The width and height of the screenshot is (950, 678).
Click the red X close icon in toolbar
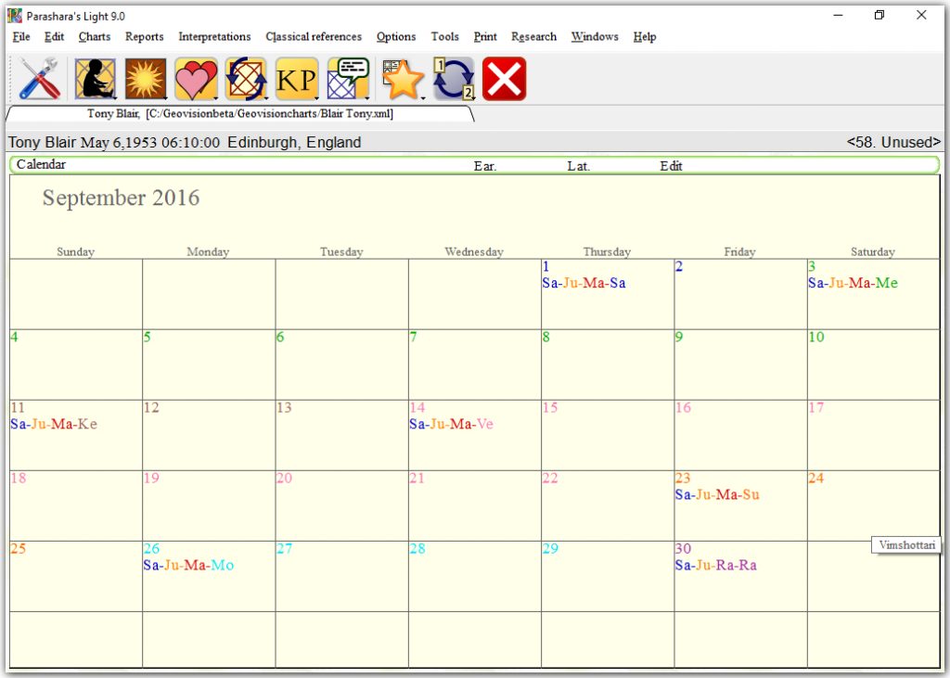click(x=504, y=79)
